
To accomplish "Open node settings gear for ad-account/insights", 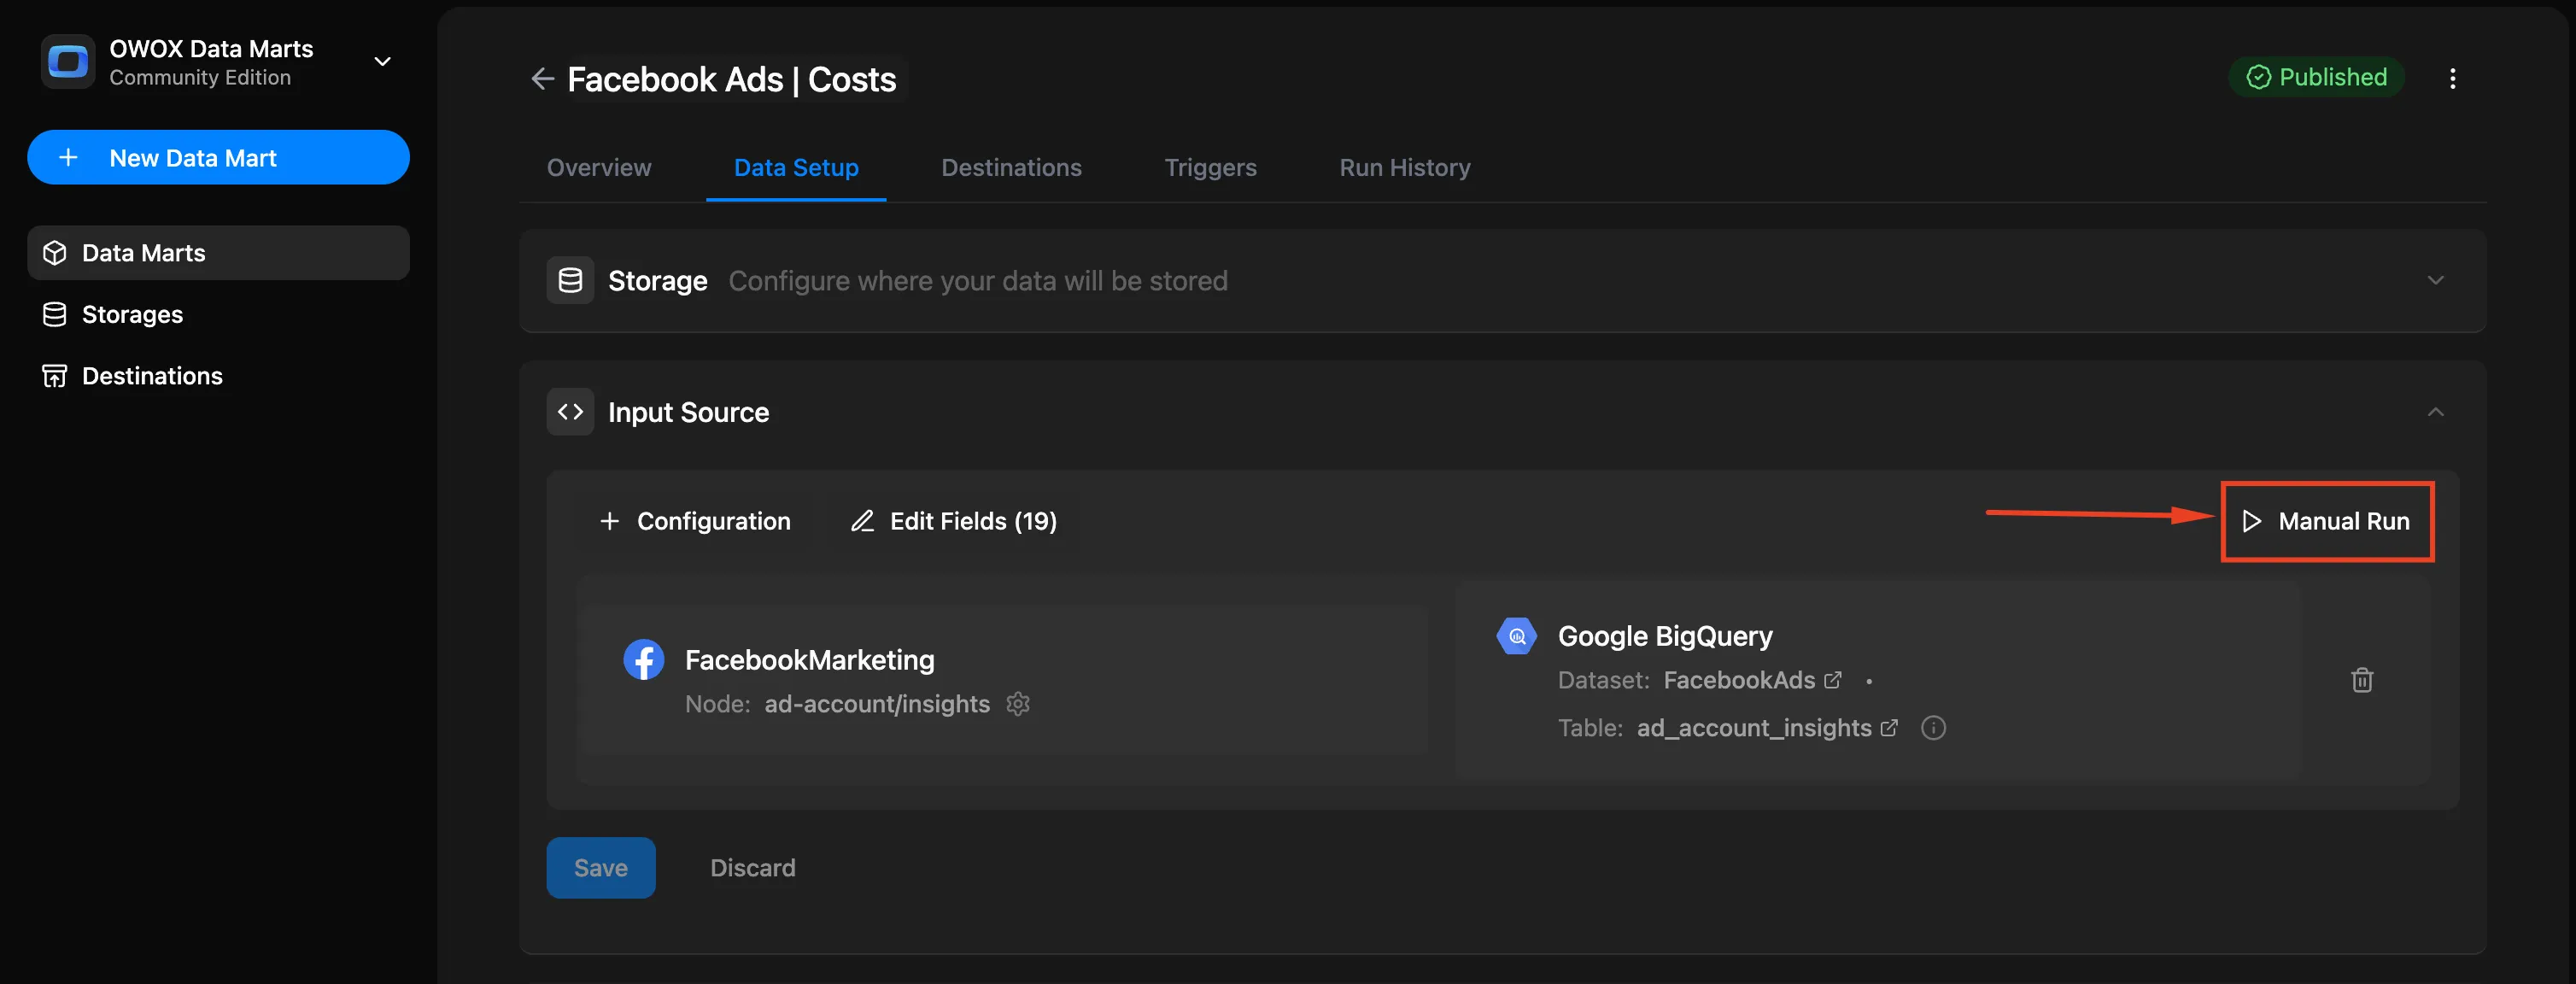I will 1018,704.
